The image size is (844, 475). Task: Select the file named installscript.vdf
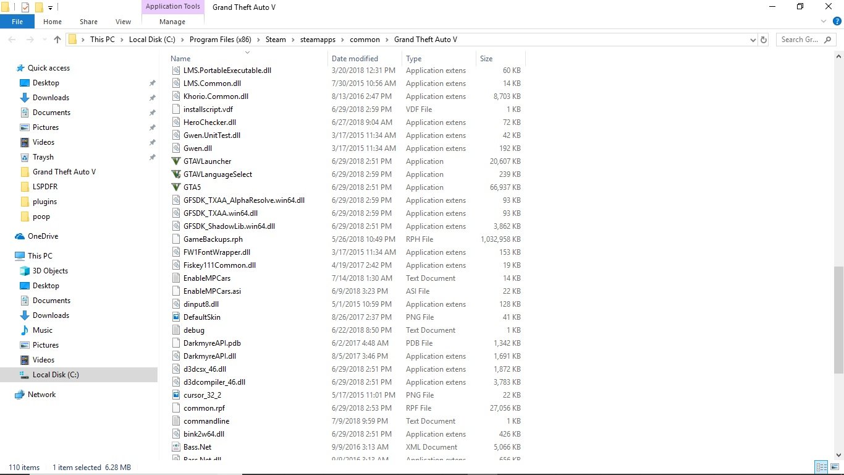tap(208, 109)
